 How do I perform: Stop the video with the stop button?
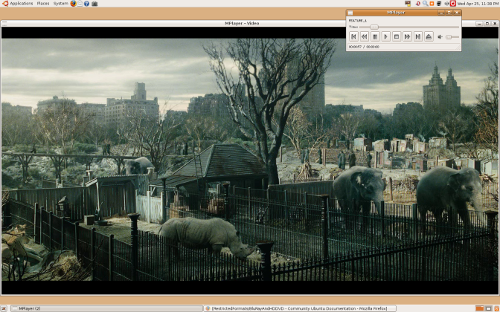tap(397, 36)
